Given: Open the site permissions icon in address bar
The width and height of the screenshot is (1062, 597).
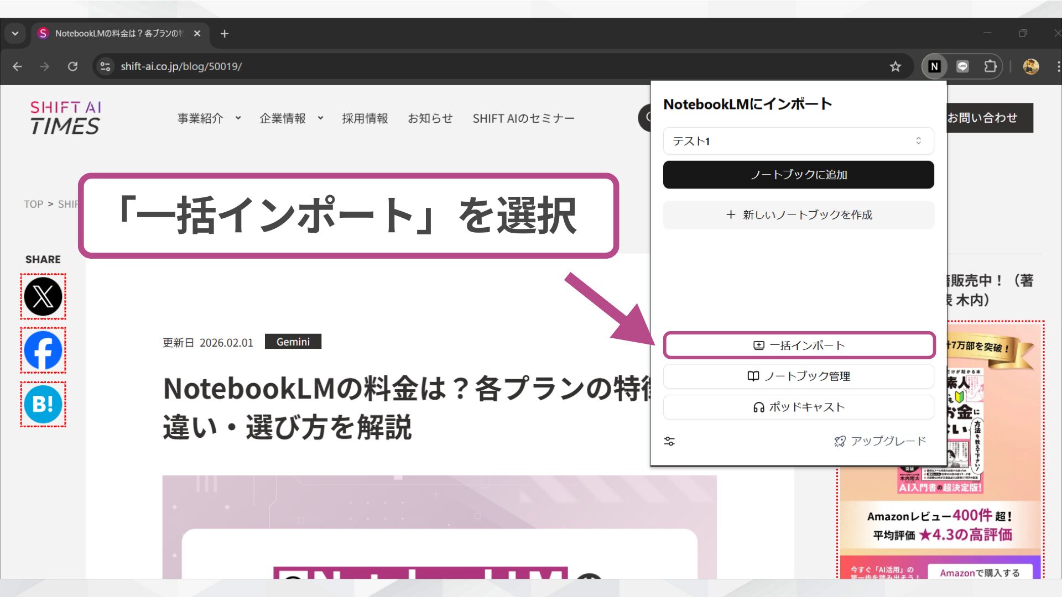Looking at the screenshot, I should point(105,66).
